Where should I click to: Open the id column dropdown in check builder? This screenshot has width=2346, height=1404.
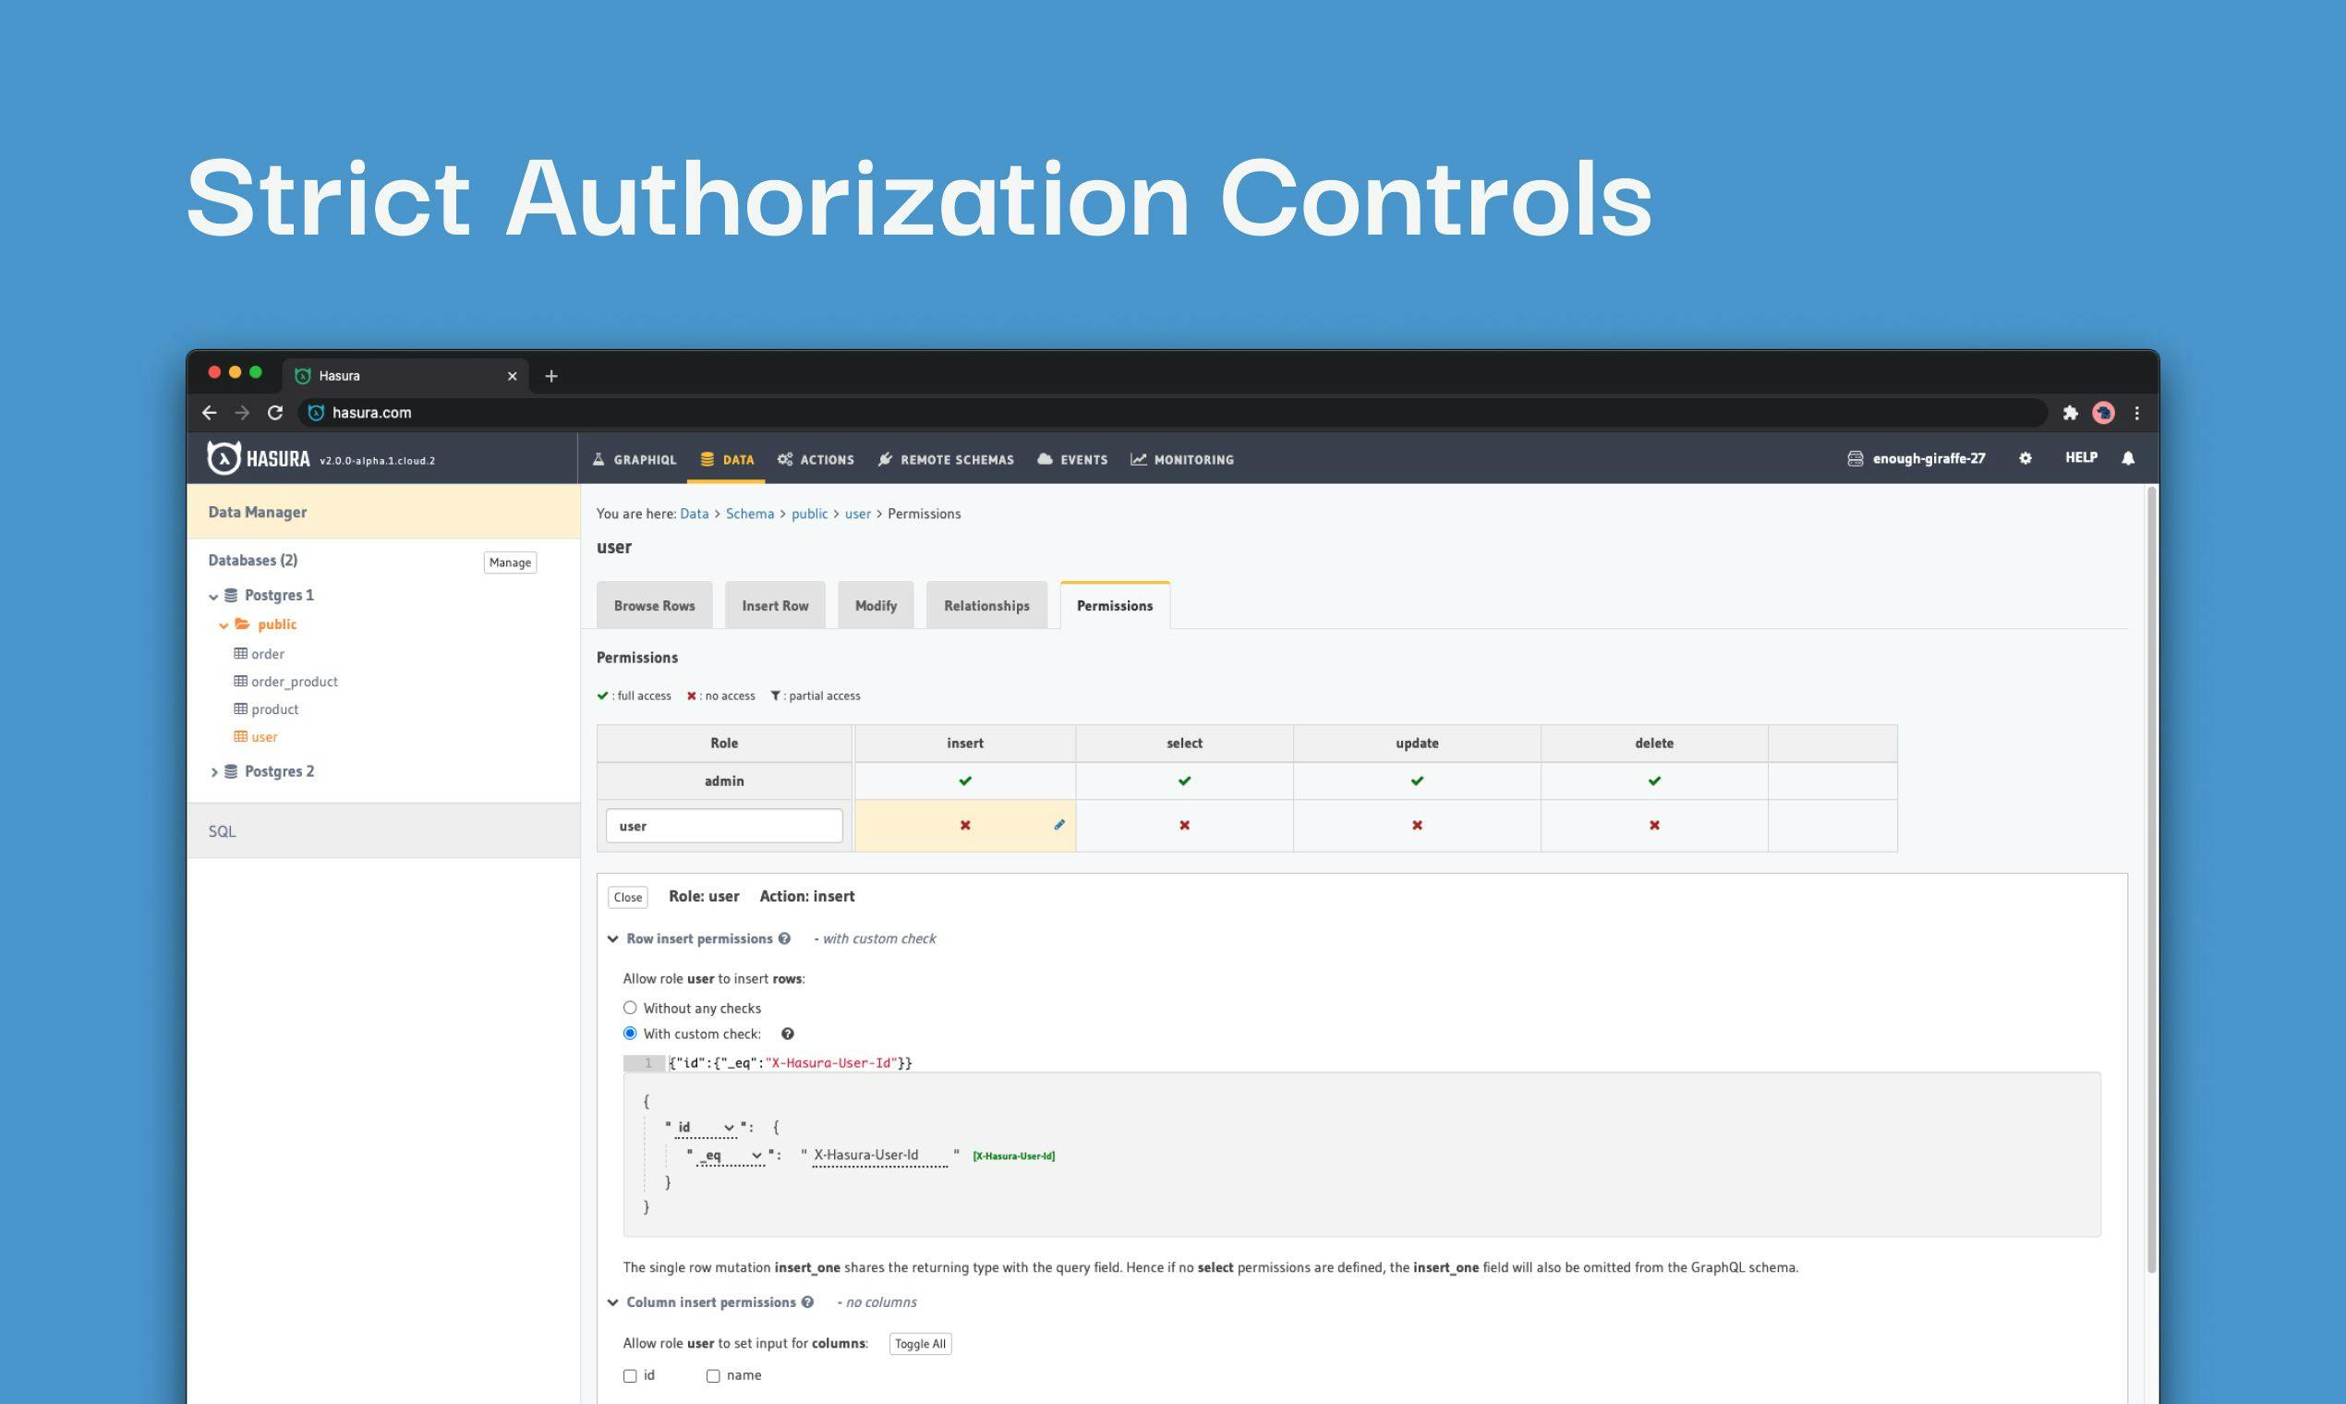click(706, 1127)
